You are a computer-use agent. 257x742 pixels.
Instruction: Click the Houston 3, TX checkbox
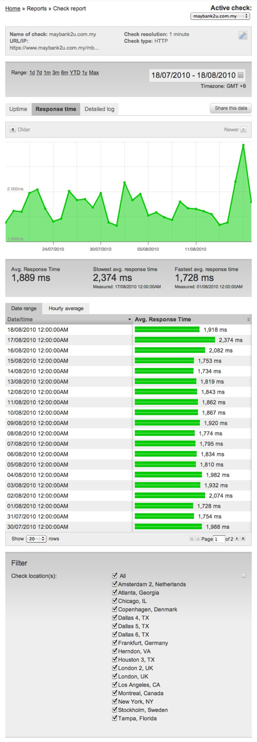coord(115,660)
